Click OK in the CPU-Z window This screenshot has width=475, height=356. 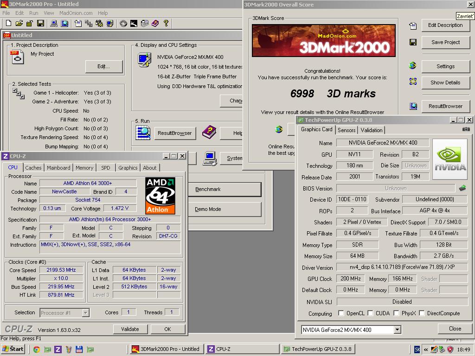167,329
